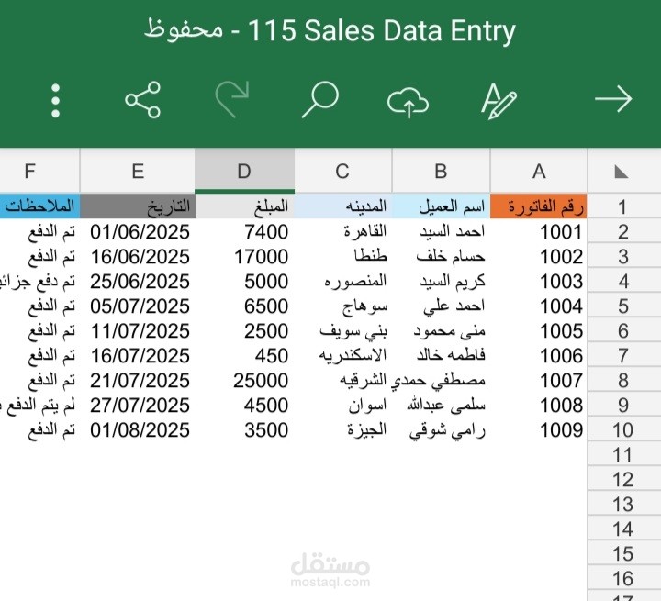Select city cell الجيزة
Screen dimensions: 661x601
pos(343,430)
